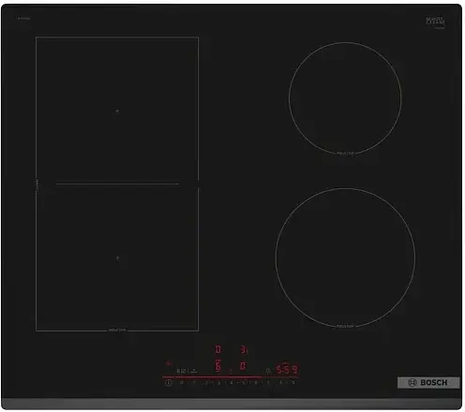
Task: Set power slider to level 0
Action: click(x=182, y=382)
